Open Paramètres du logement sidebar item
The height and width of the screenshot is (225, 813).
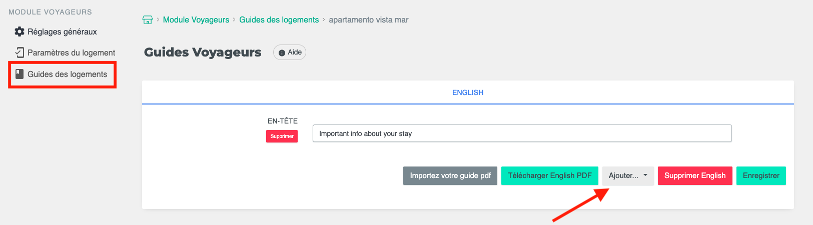tap(71, 52)
